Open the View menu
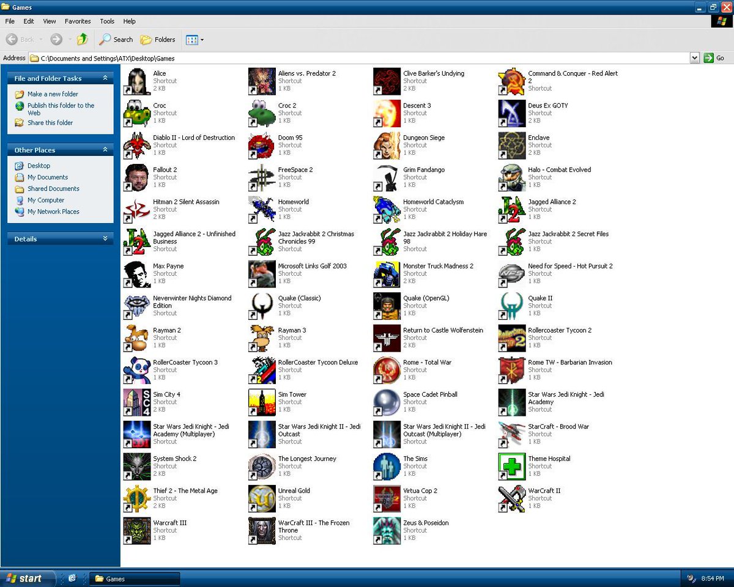The image size is (734, 587). tap(50, 21)
